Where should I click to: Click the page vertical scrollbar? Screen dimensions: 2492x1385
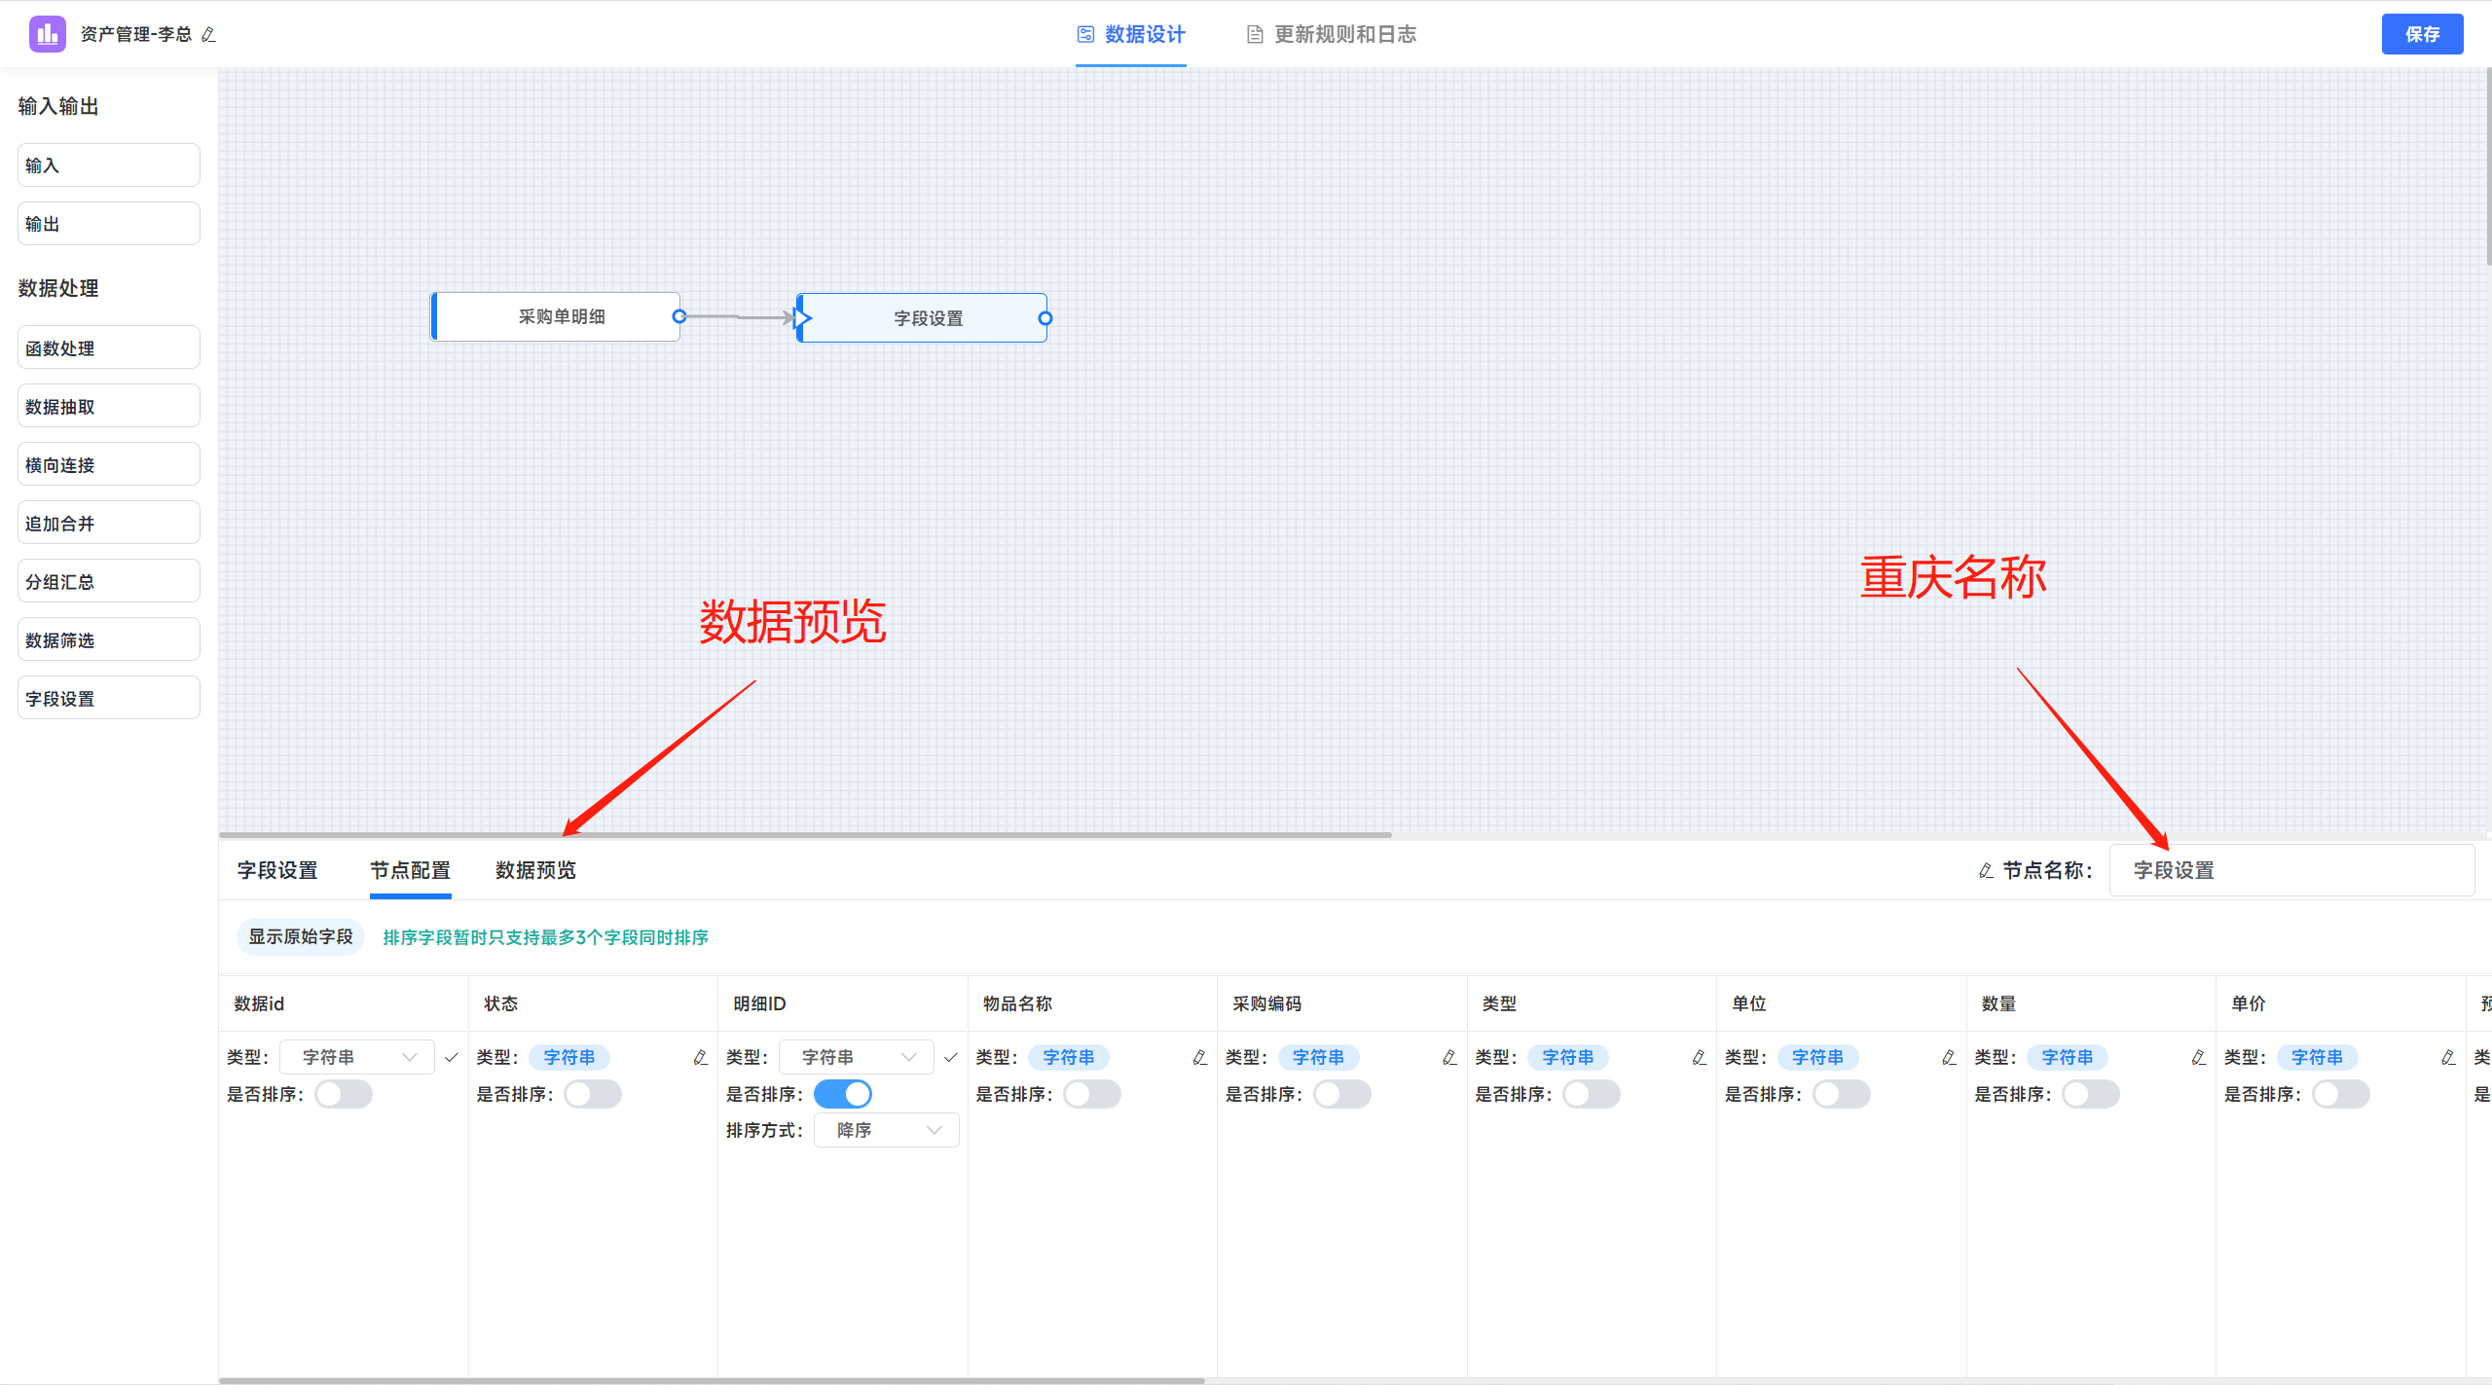pos(2488,165)
